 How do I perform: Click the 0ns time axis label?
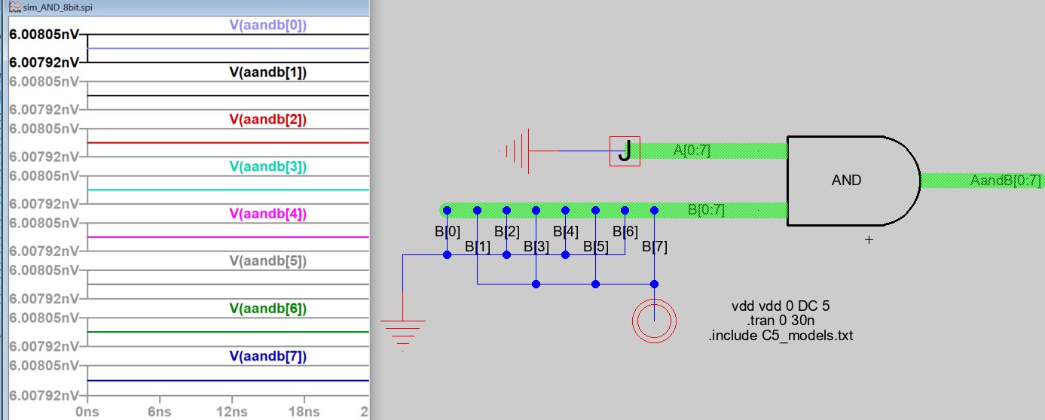87,412
